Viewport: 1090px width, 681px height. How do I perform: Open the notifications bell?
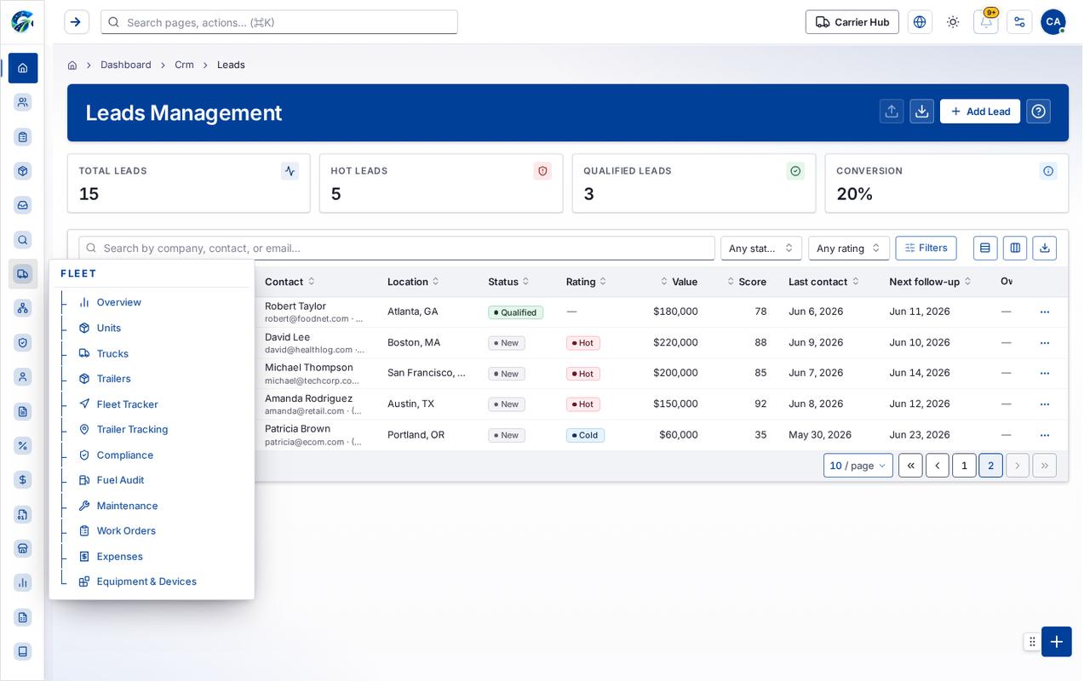[x=986, y=22]
